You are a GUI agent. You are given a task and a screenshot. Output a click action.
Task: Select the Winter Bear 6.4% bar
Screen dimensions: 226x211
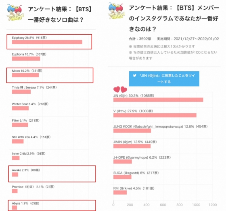click(x=20, y=108)
